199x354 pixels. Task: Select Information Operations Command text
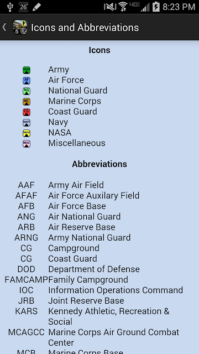coord(116,290)
